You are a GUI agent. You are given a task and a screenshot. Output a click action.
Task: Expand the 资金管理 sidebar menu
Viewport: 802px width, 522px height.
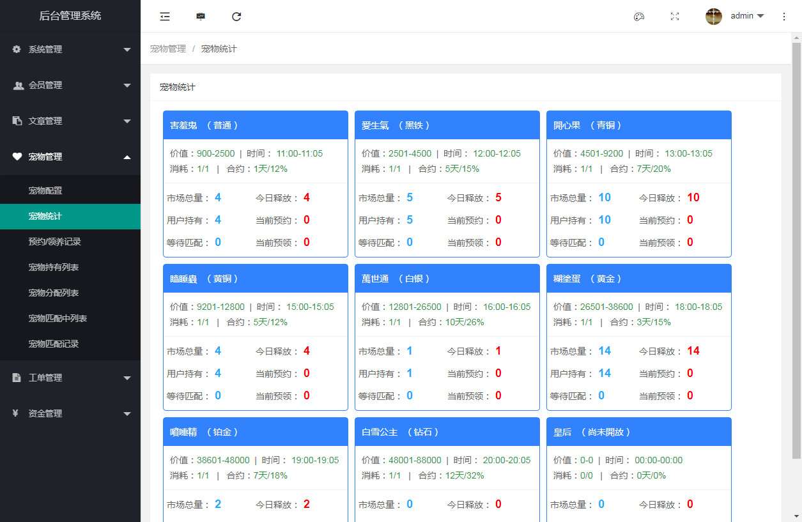pyautogui.click(x=70, y=413)
